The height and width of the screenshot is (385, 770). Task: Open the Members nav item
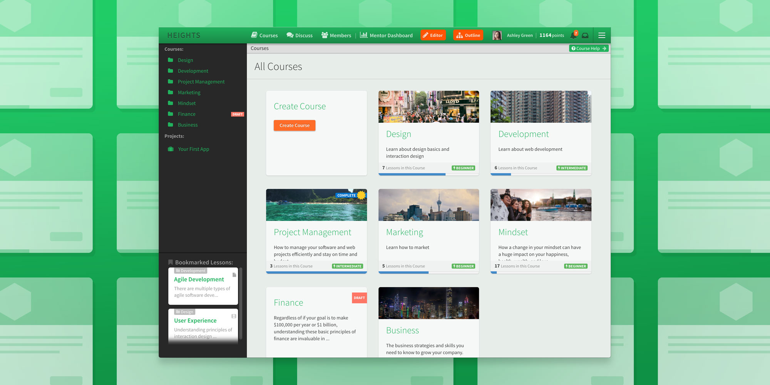tap(336, 35)
